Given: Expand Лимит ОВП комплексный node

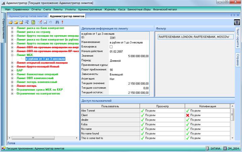Looking at the screenshot, I should [x=12, y=78].
